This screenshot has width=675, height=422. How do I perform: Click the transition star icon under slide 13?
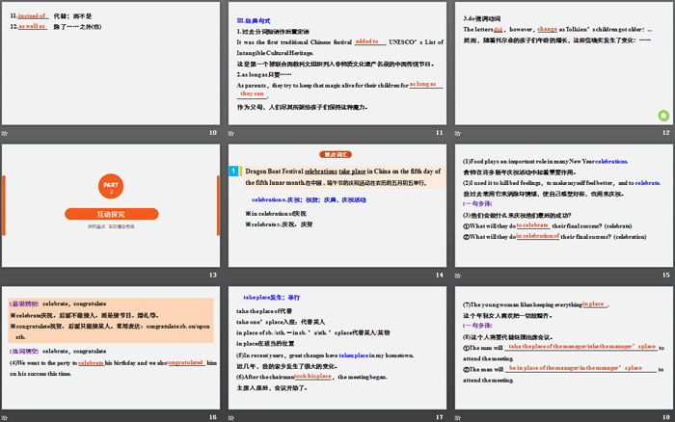click(x=6, y=276)
